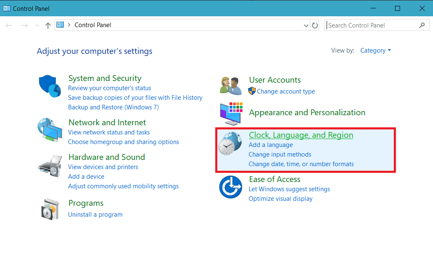
Task: Open the Network and Internet globe icon
Action: click(x=50, y=130)
